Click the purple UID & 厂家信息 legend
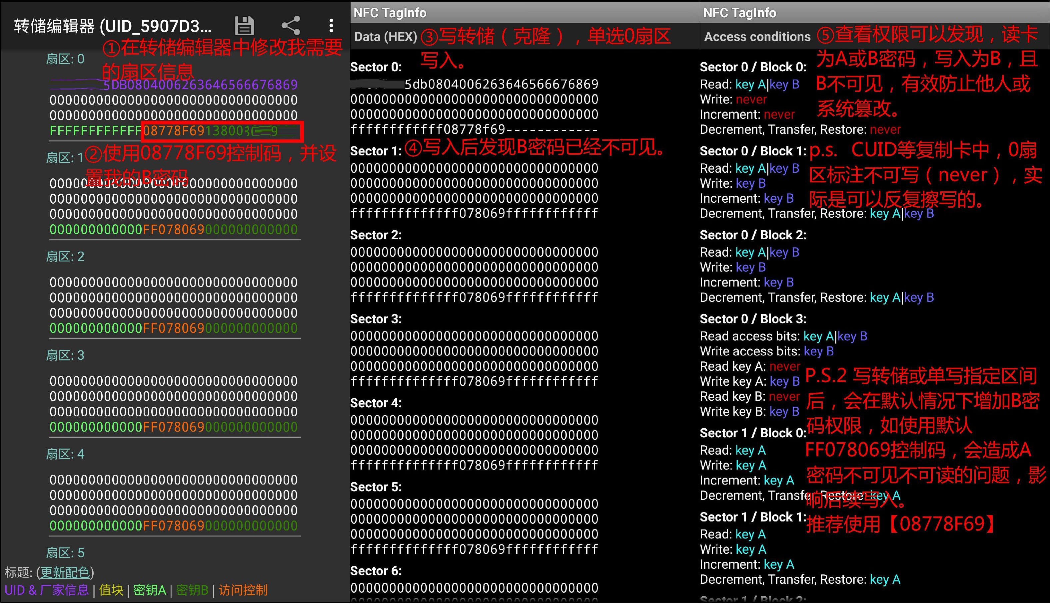The width and height of the screenshot is (1050, 604). 47,590
